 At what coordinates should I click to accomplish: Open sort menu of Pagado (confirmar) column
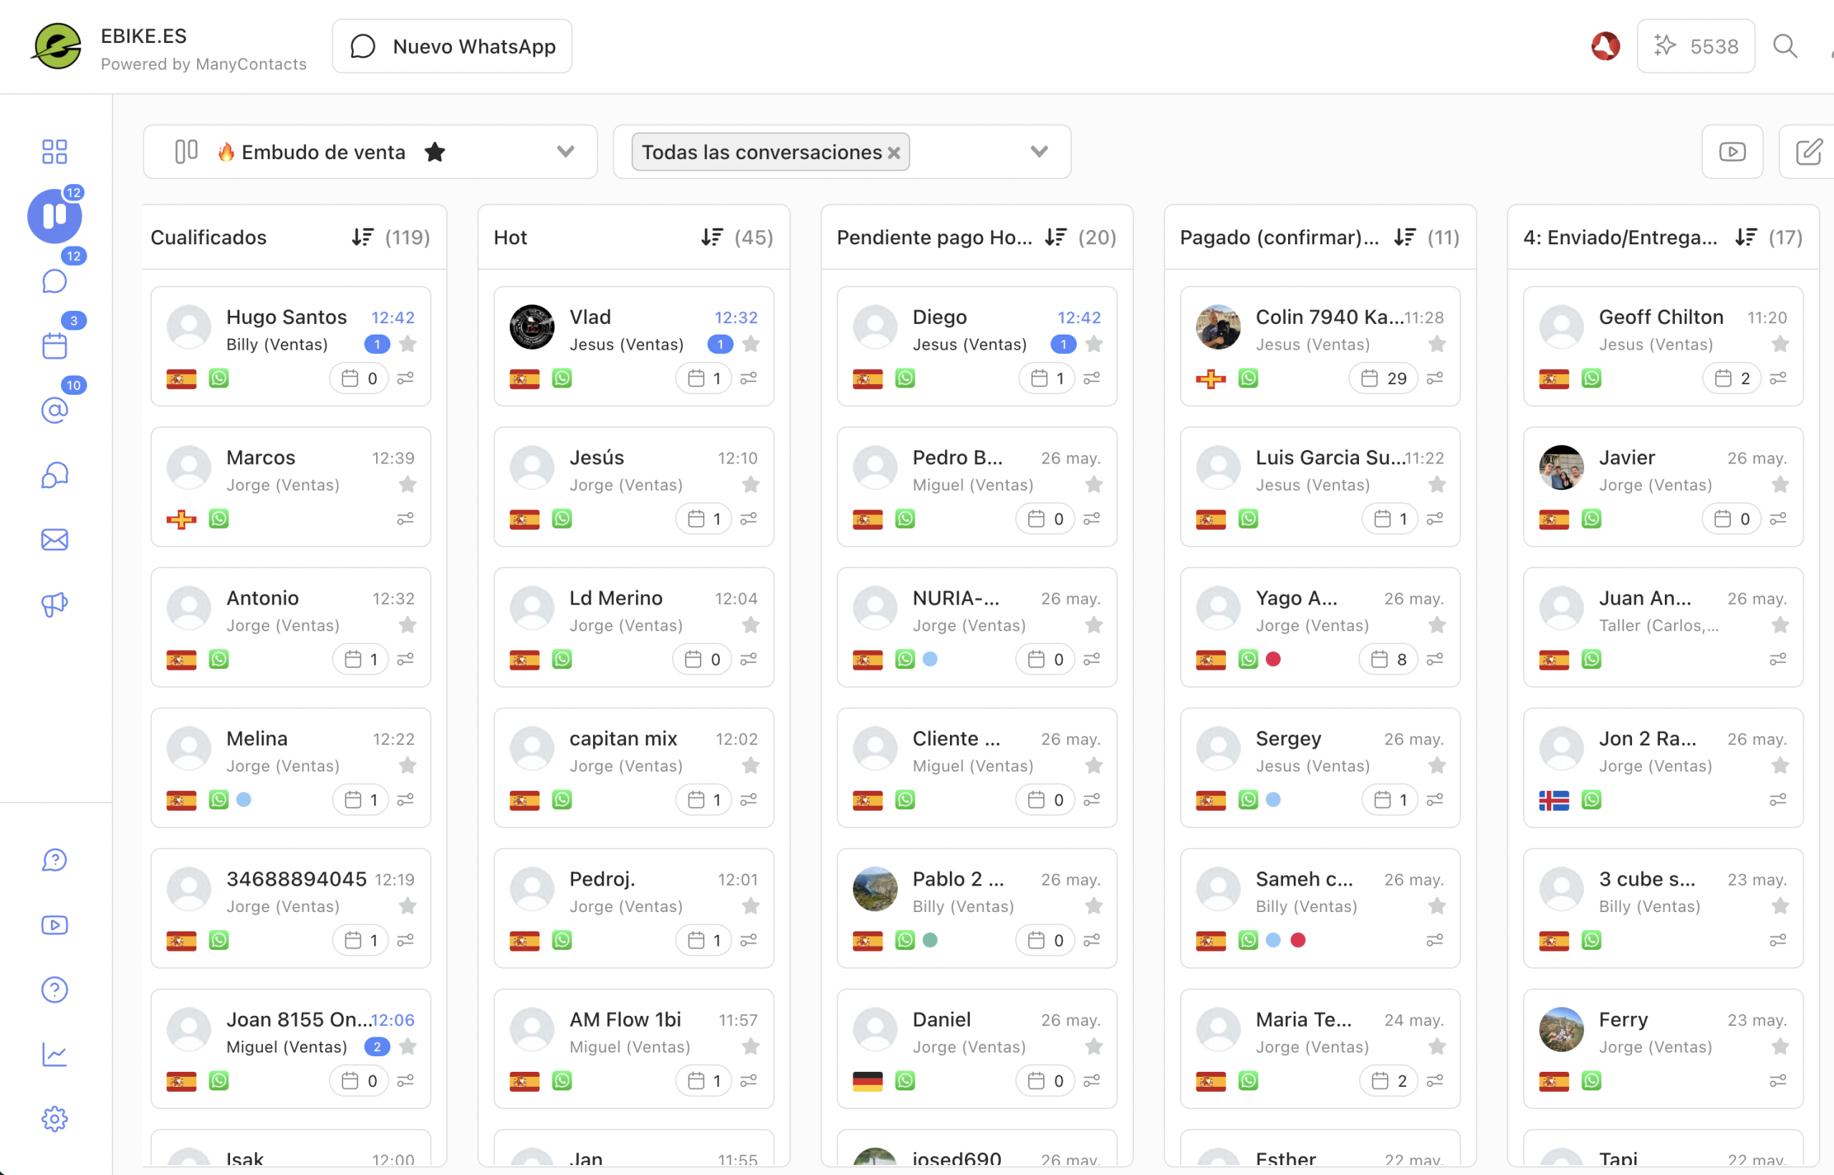(x=1404, y=237)
